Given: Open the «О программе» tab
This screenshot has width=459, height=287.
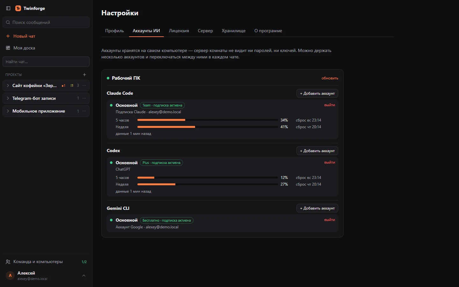Looking at the screenshot, I should (x=268, y=31).
